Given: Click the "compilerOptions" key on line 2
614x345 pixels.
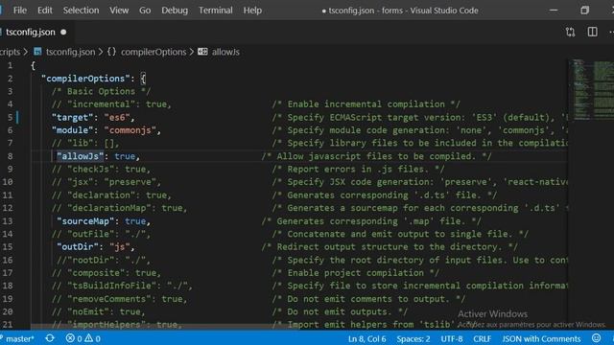Looking at the screenshot, I should (x=85, y=79).
